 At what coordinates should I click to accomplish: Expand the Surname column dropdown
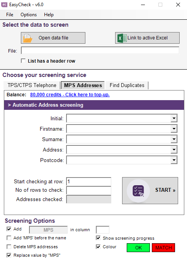click(174, 139)
